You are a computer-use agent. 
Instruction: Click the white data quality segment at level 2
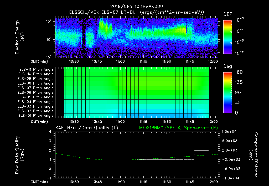tap(201, 150)
